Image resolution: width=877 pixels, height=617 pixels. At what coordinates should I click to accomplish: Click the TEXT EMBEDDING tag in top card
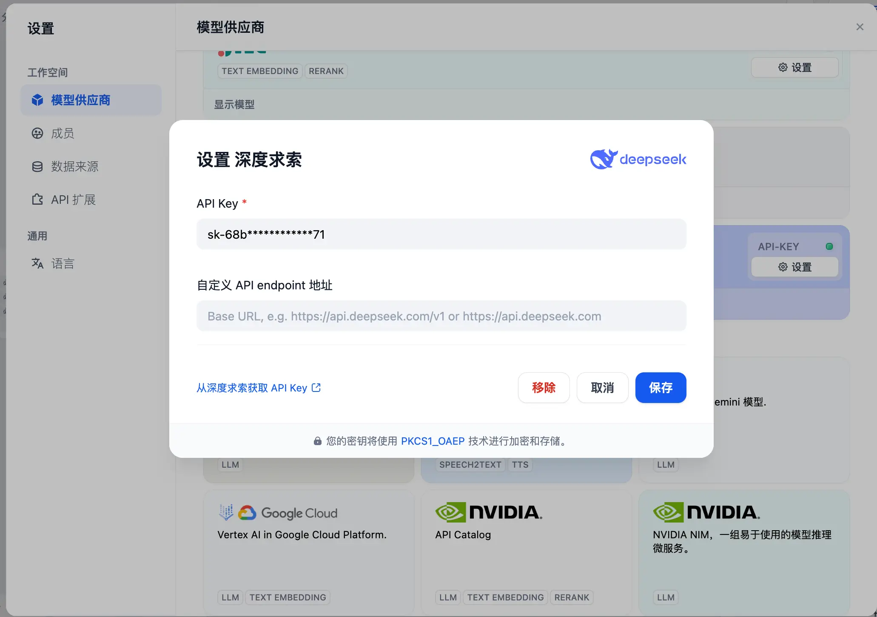(x=260, y=71)
